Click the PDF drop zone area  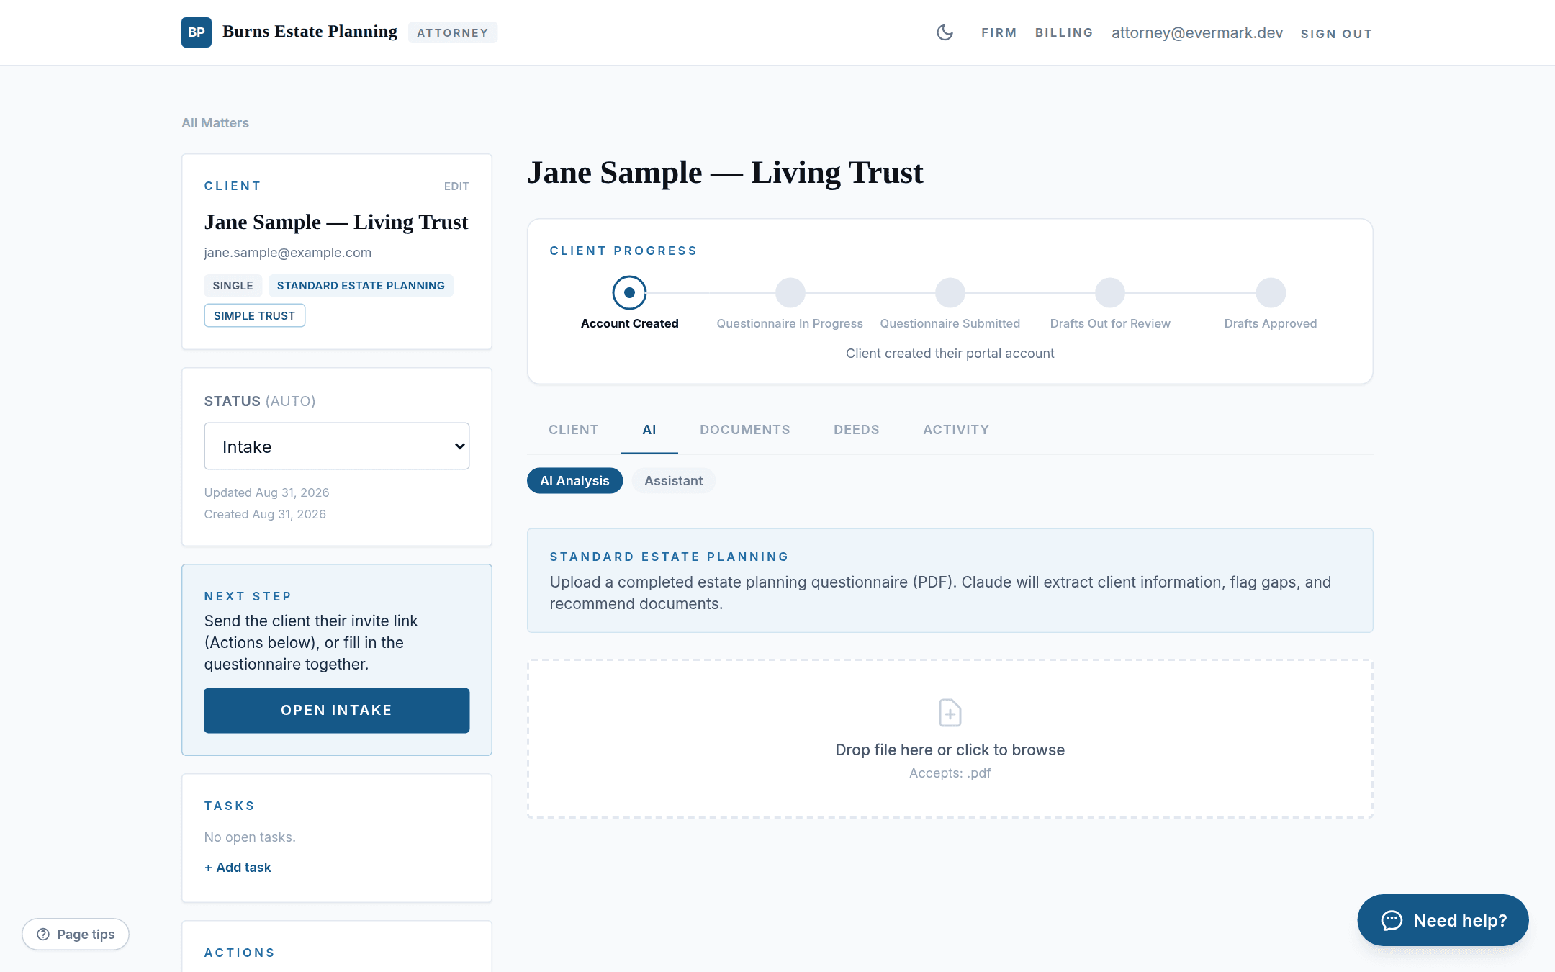(x=950, y=739)
